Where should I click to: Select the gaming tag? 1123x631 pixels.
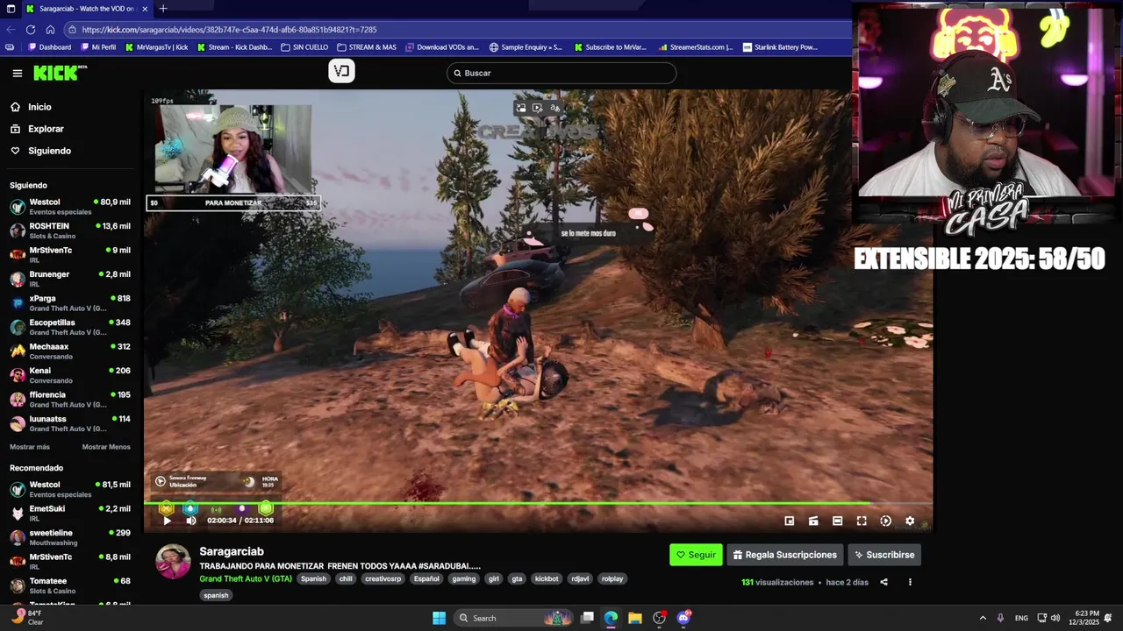coord(464,578)
